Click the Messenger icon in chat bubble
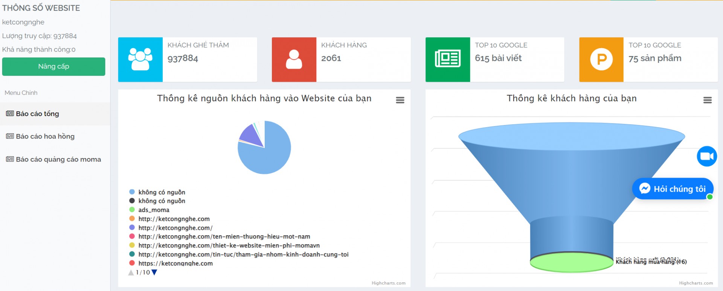 click(x=645, y=188)
